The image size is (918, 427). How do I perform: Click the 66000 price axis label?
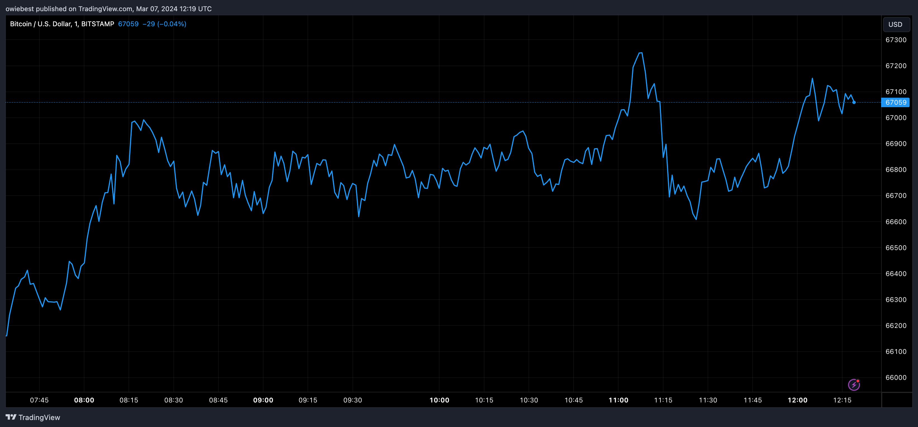tap(896, 378)
